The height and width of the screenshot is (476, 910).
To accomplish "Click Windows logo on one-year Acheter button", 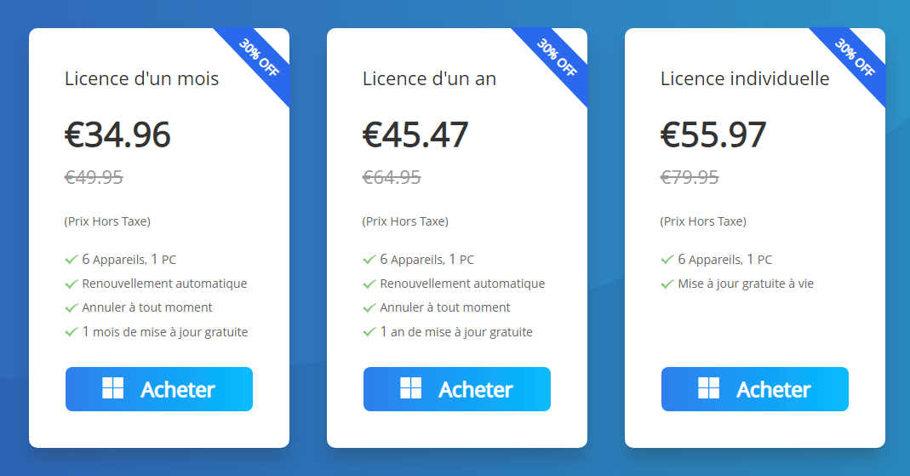I will click(411, 387).
